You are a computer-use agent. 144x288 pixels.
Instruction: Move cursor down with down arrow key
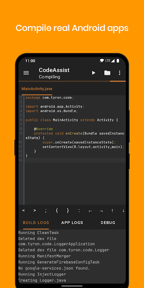pos(123,211)
